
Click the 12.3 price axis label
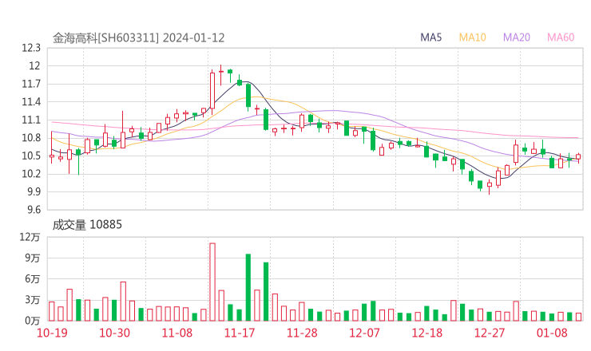pyautogui.click(x=31, y=48)
